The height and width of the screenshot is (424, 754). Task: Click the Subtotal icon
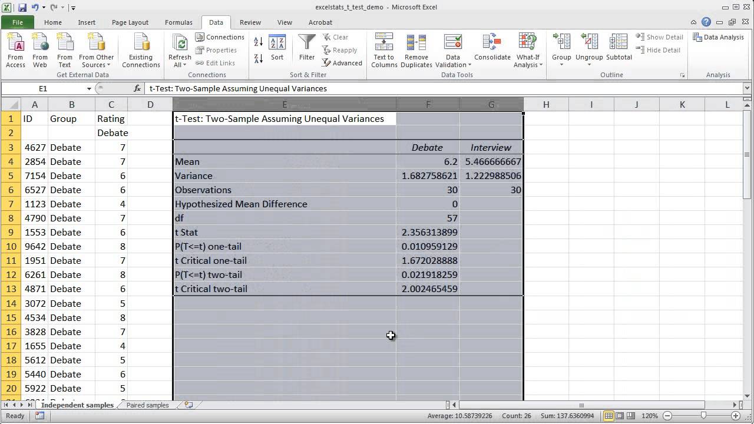(619, 48)
